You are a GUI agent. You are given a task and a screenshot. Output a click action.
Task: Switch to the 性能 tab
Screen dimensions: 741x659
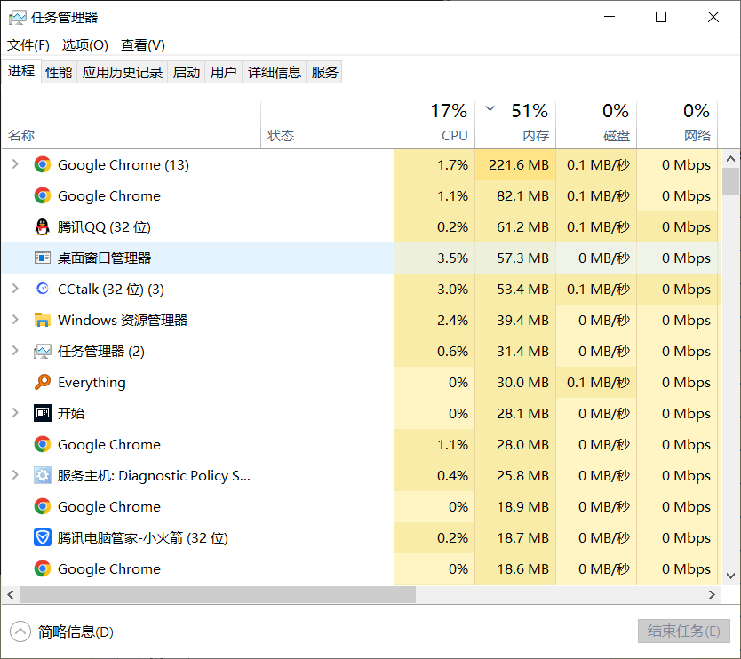pos(59,72)
